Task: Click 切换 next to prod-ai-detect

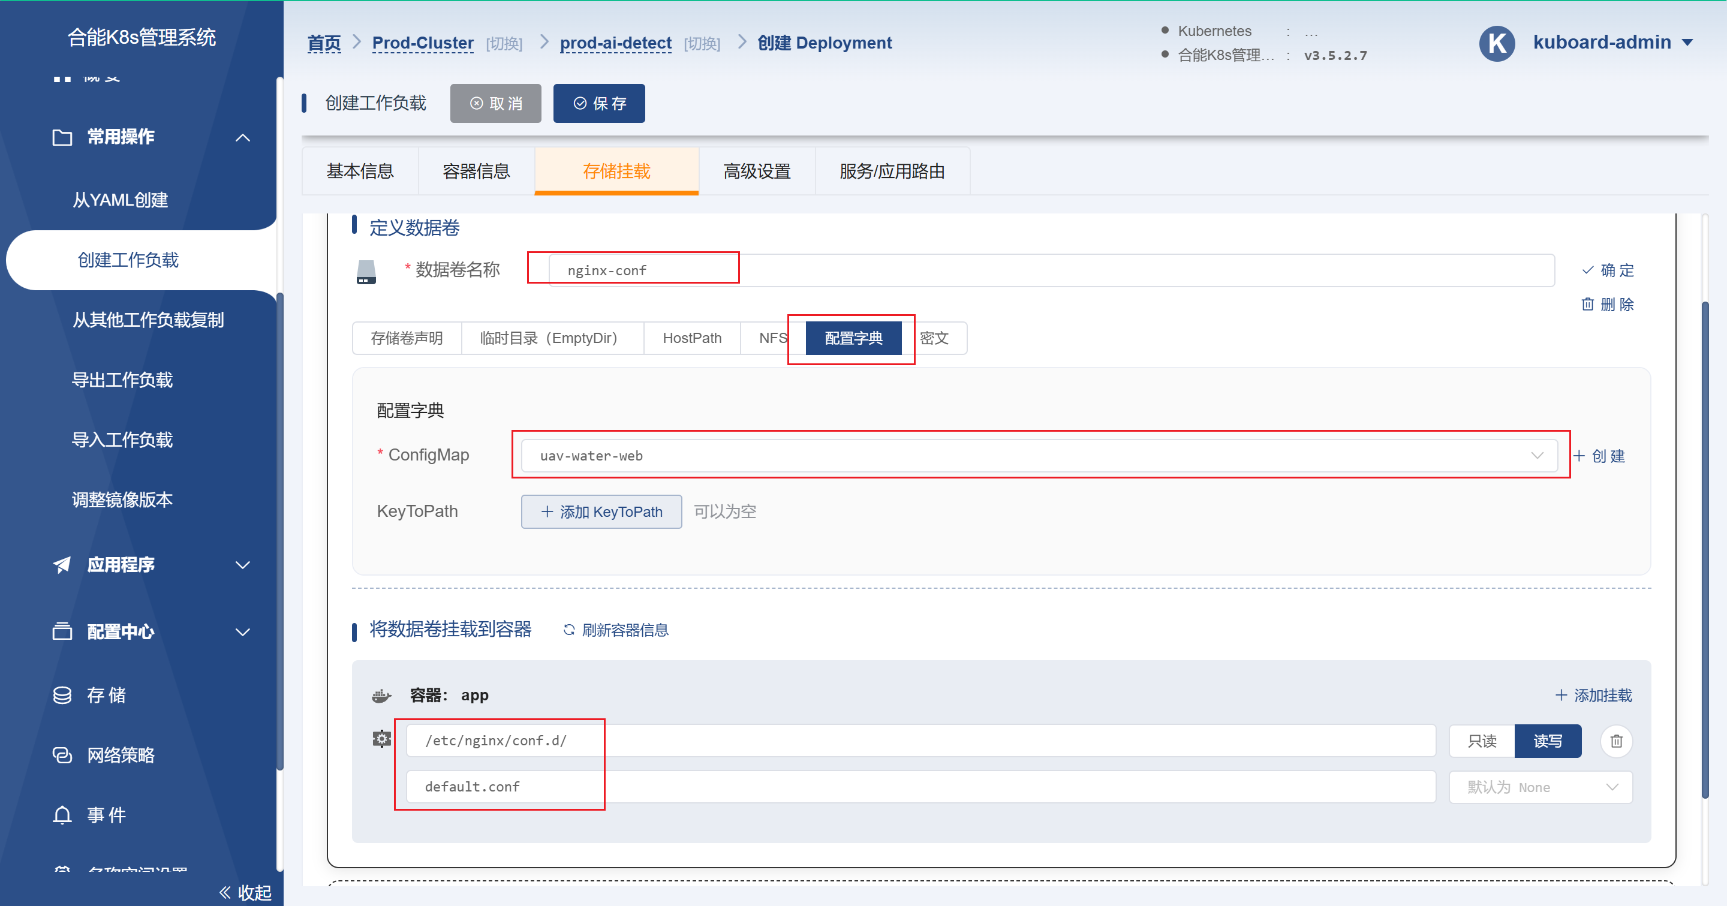Action: pos(702,44)
